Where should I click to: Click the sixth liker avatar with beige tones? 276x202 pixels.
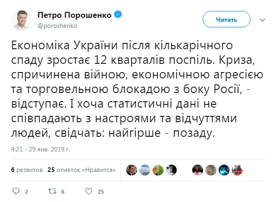pos(210,170)
